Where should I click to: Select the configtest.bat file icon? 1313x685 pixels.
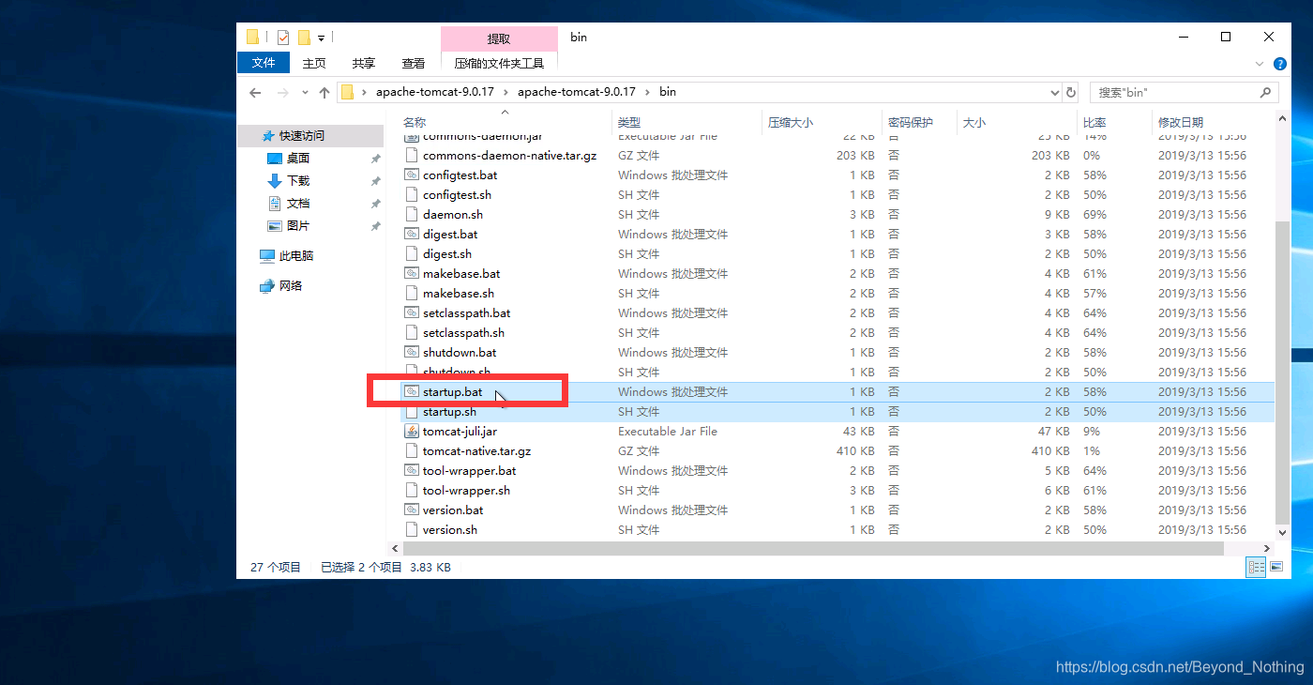click(412, 175)
